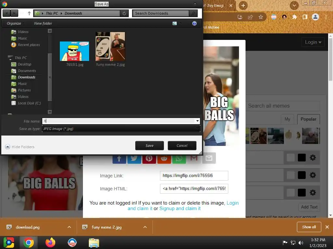The width and height of the screenshot is (333, 249).
Task: Open the Organize dropdown menu
Action: tap(15, 23)
